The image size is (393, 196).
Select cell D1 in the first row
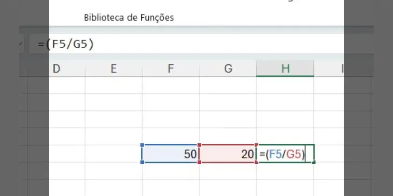pos(67,85)
